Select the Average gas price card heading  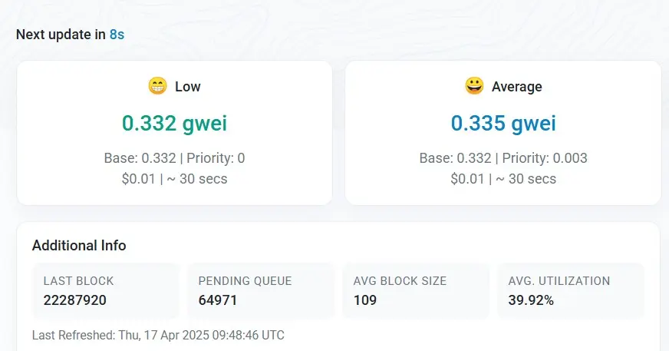tap(516, 87)
